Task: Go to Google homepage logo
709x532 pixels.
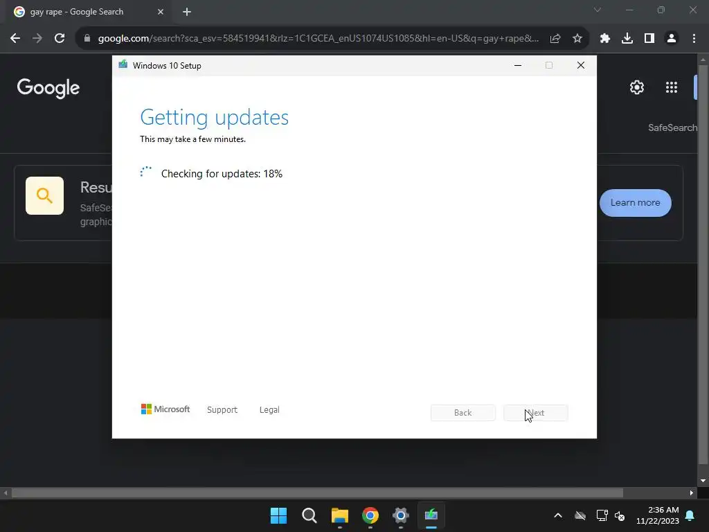Action: tap(48, 88)
